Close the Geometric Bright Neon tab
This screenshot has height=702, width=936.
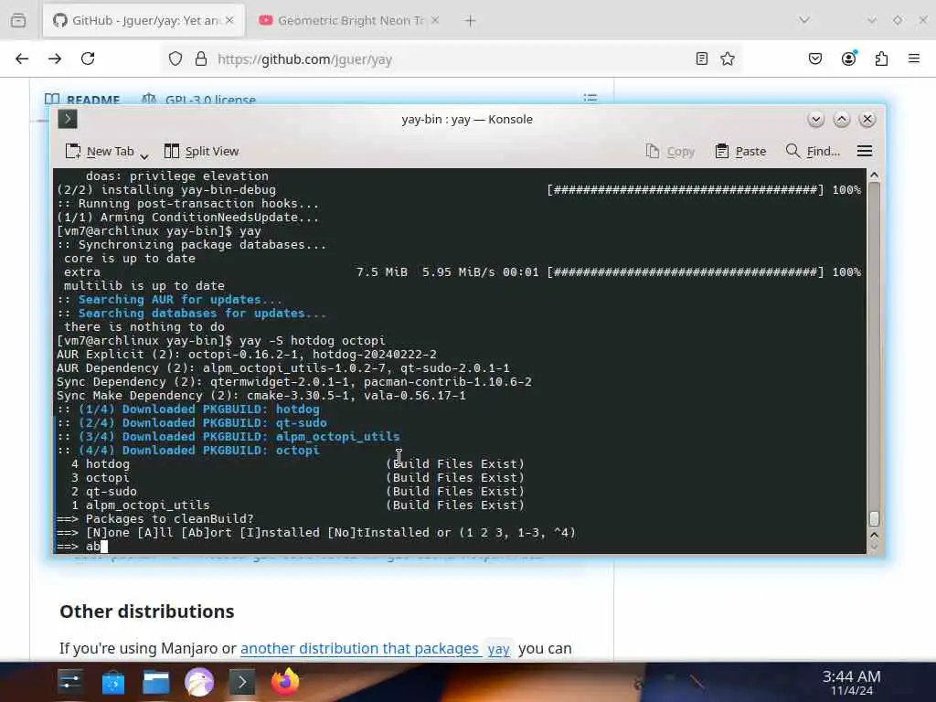tap(435, 20)
